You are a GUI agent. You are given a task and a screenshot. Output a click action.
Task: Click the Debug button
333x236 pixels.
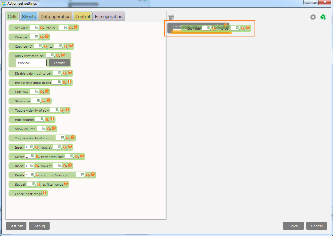[x=39, y=226]
